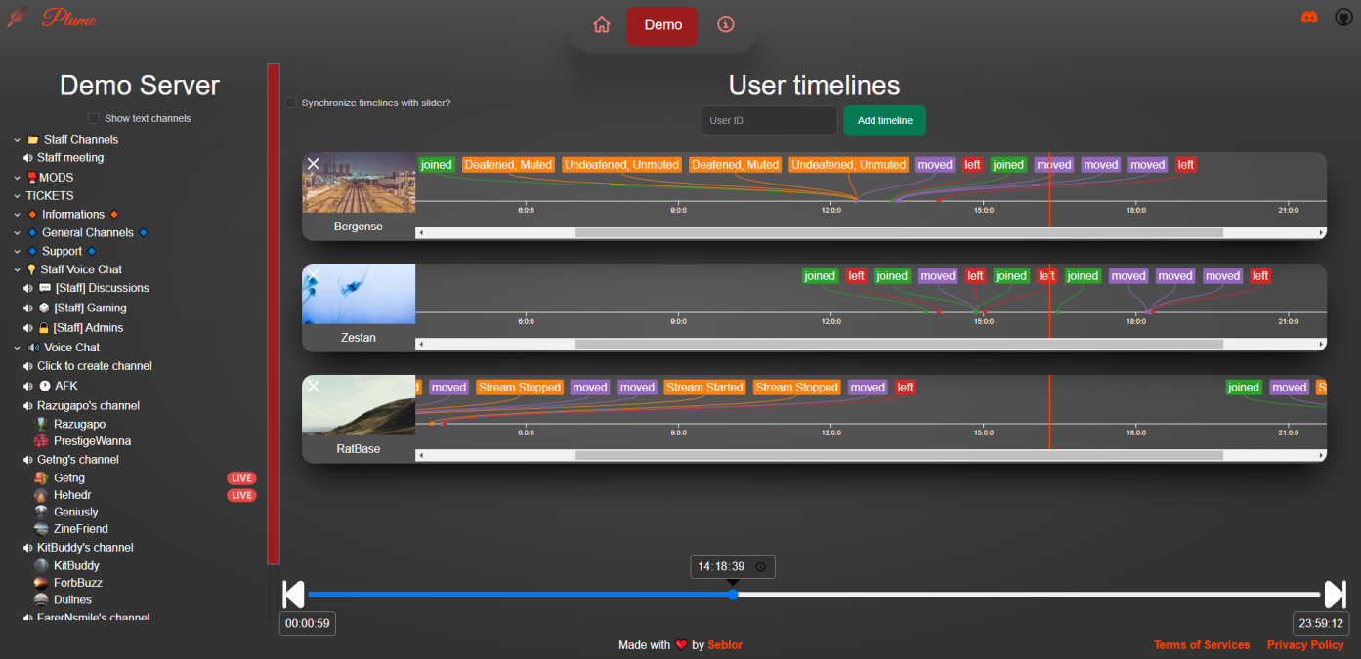This screenshot has height=659, width=1361.
Task: Collapse the Voice Chat category
Action: [x=17, y=348]
